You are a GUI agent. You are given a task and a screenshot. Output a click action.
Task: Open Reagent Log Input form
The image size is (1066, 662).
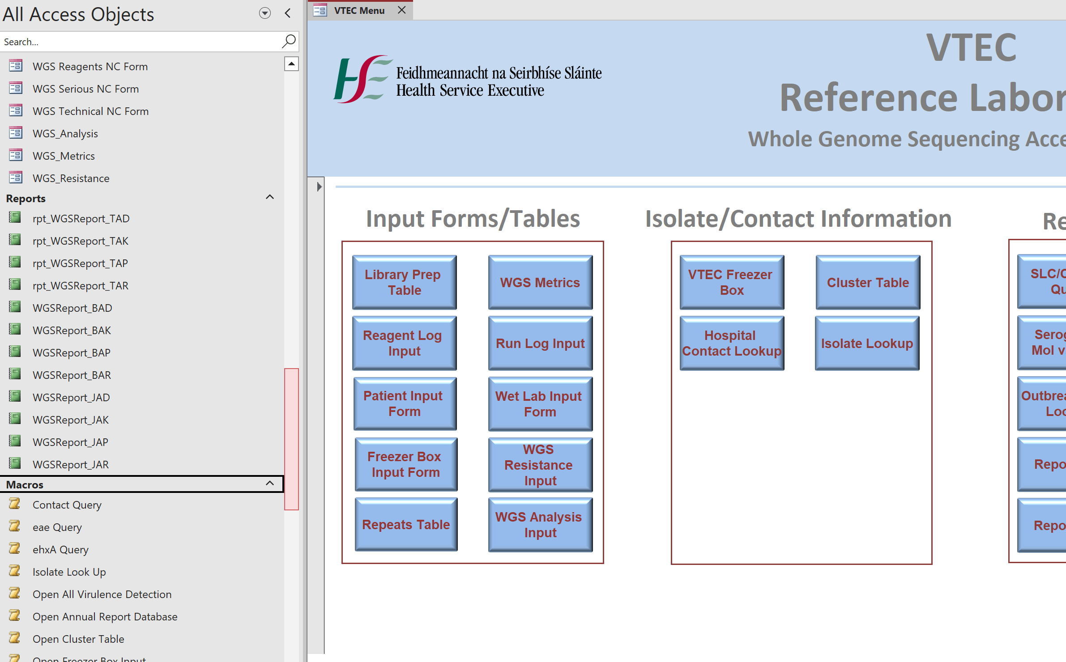click(x=404, y=343)
